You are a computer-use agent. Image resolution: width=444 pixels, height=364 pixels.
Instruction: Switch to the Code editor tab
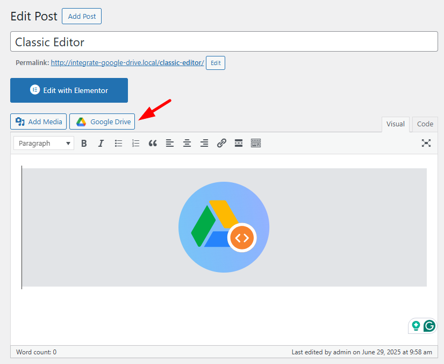point(425,124)
